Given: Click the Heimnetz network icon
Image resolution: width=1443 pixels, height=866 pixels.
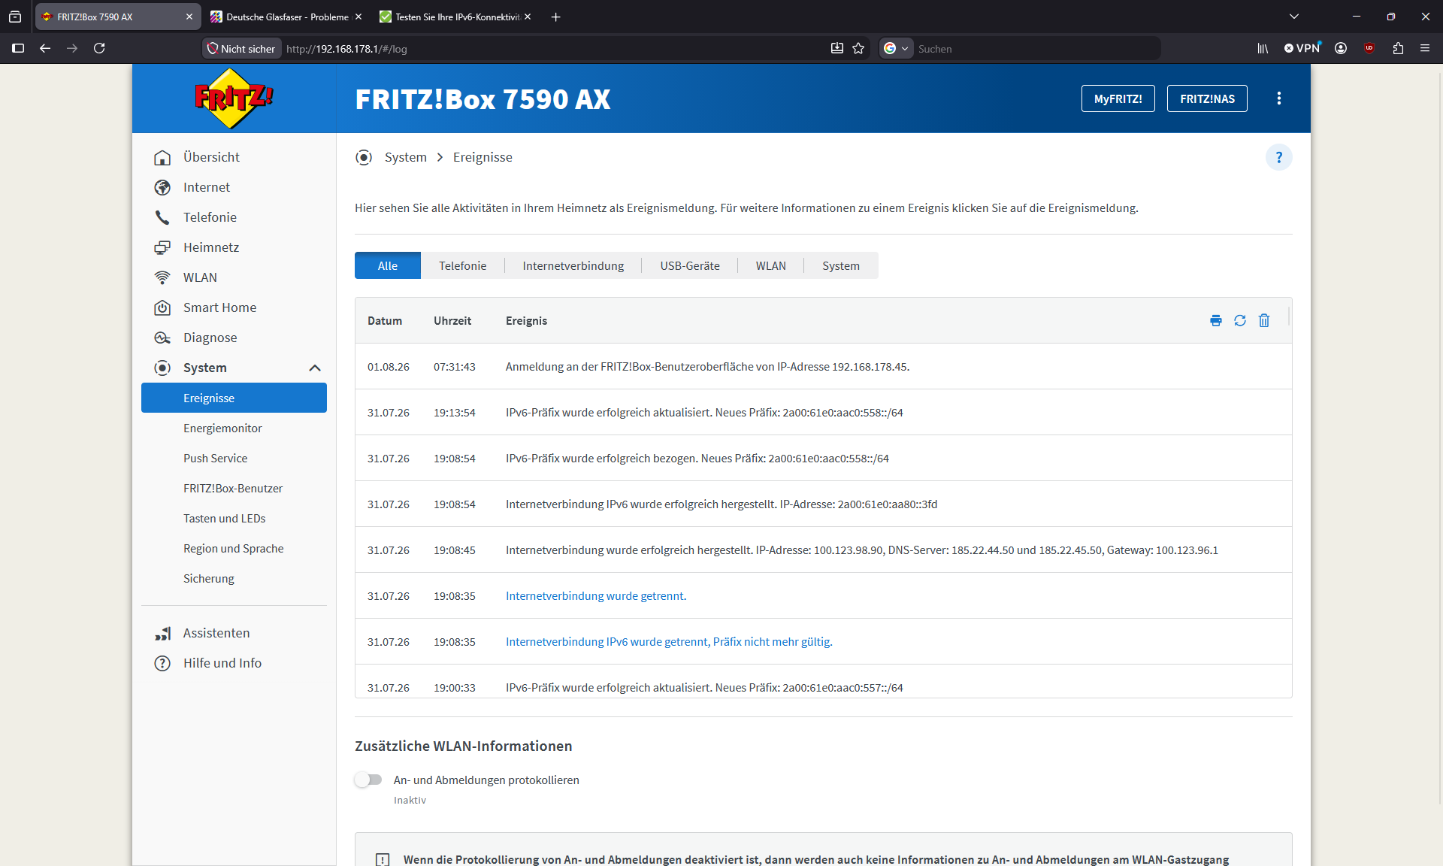Looking at the screenshot, I should click(162, 247).
